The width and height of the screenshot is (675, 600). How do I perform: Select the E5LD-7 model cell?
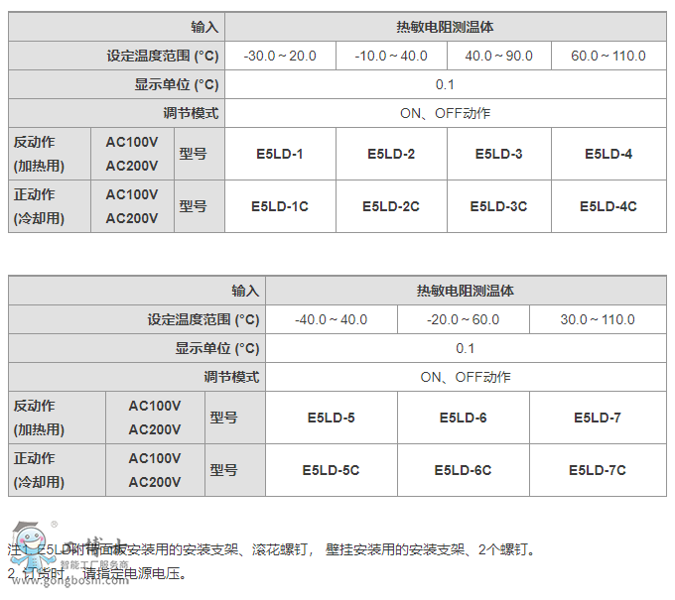point(598,418)
